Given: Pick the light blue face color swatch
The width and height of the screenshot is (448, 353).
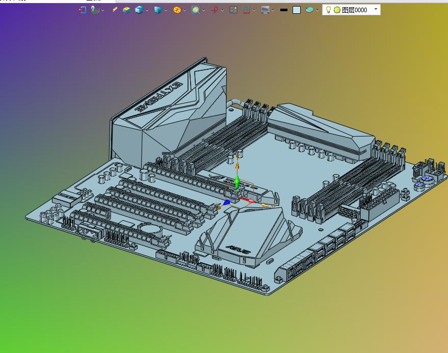Looking at the screenshot, I should (297, 10).
